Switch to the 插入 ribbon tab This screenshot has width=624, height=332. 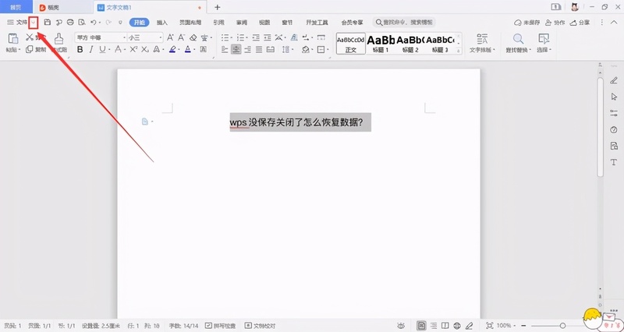[x=161, y=23]
